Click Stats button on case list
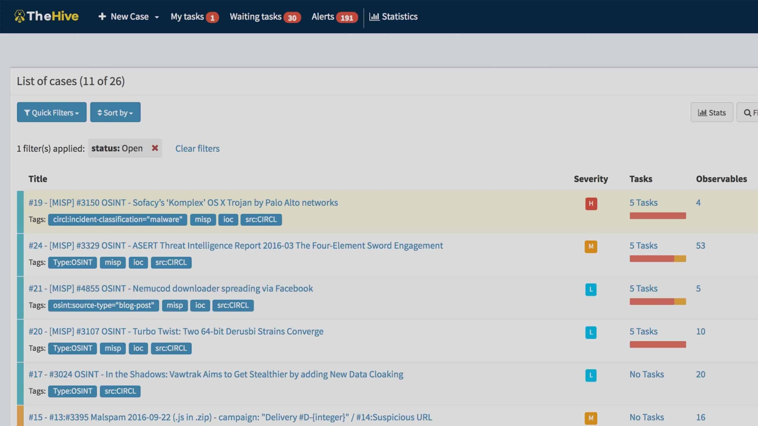Image resolution: width=758 pixels, height=426 pixels. coord(712,112)
